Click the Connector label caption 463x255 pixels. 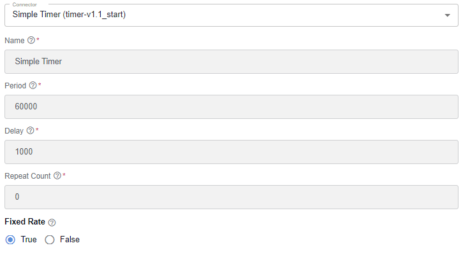24,4
